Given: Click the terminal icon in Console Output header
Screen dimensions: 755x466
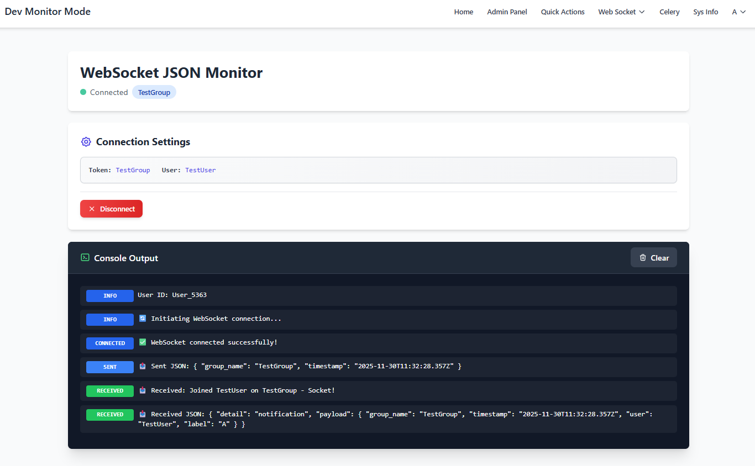Looking at the screenshot, I should [x=85, y=257].
